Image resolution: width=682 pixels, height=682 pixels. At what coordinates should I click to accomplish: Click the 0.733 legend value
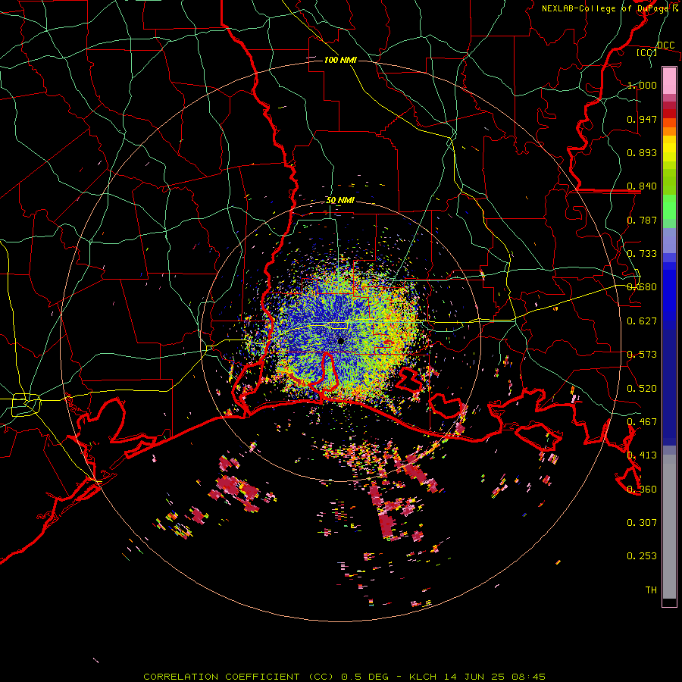click(x=642, y=254)
